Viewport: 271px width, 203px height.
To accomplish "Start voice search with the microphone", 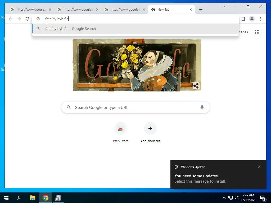I will pos(202,107).
